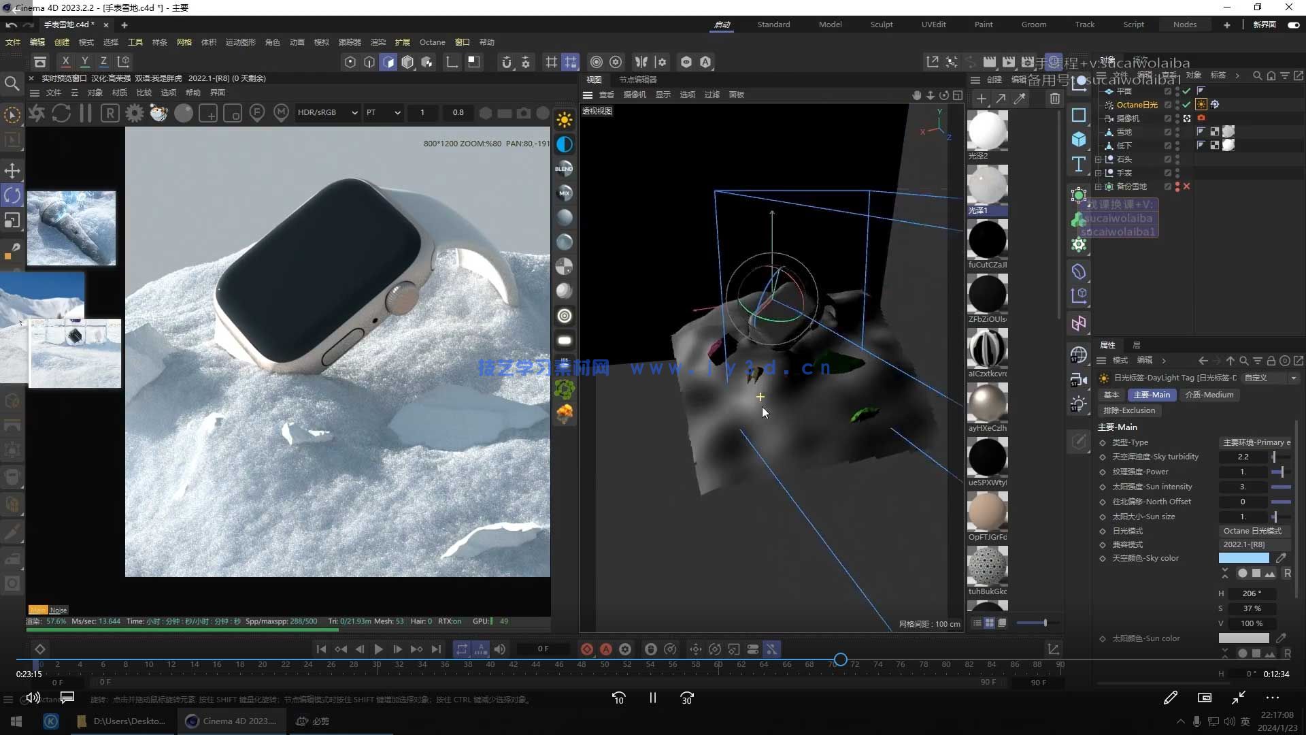The image size is (1306, 735).
Task: Click the 排除-Exclusion tab button
Action: tap(1129, 410)
